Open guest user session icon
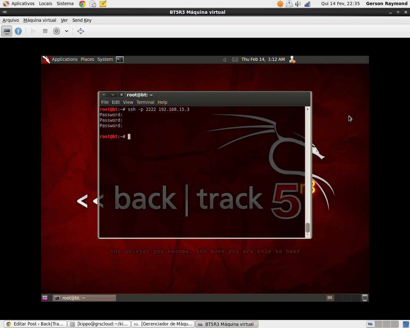Viewport: 410px width, 328px height. click(292, 59)
